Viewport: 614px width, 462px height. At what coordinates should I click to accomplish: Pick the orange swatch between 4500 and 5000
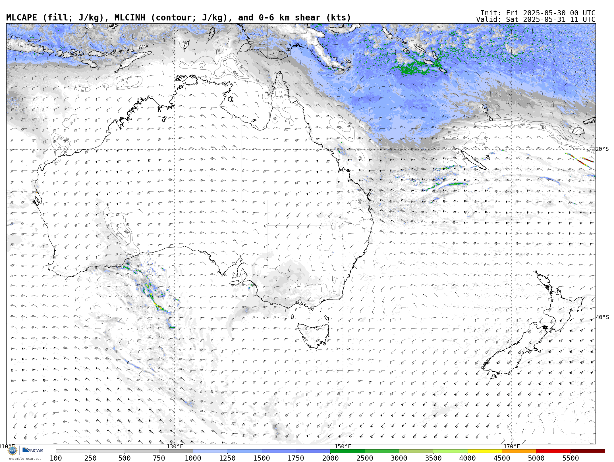point(519,451)
